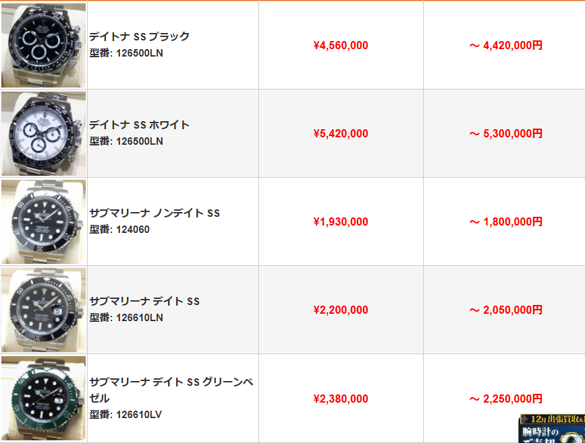The height and width of the screenshot is (443, 585).
Task: Click the black Daytona 126500LN watch photo
Action: tap(44, 45)
